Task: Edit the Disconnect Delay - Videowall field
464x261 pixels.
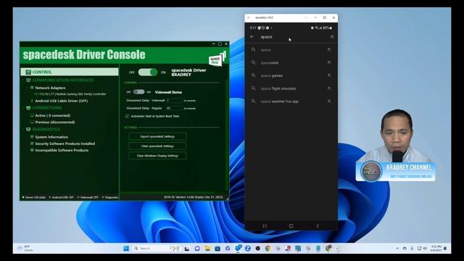Action: tap(174, 101)
